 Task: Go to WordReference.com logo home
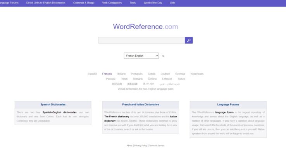tap(145, 27)
